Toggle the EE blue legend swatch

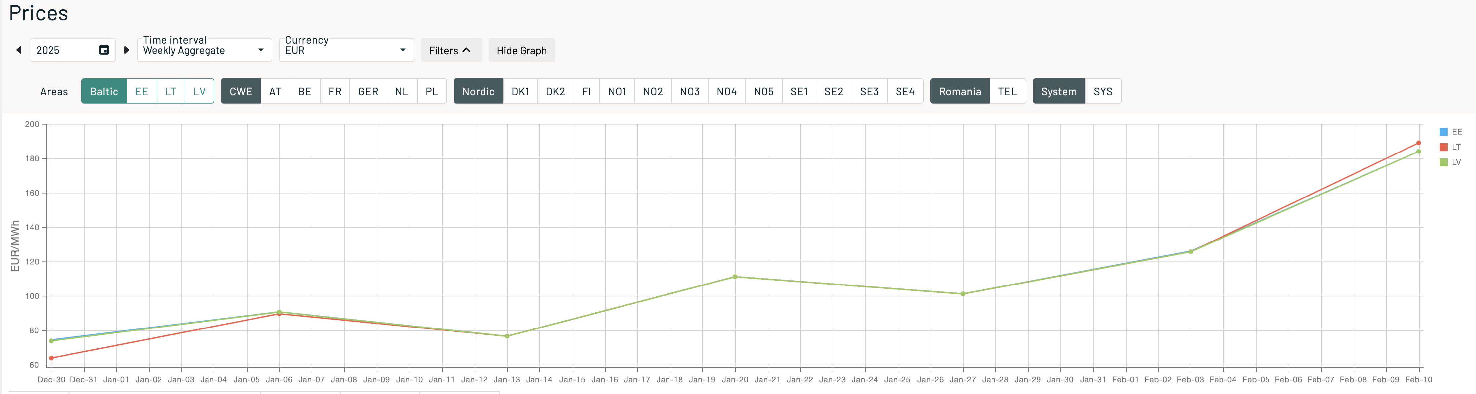pyautogui.click(x=1443, y=132)
